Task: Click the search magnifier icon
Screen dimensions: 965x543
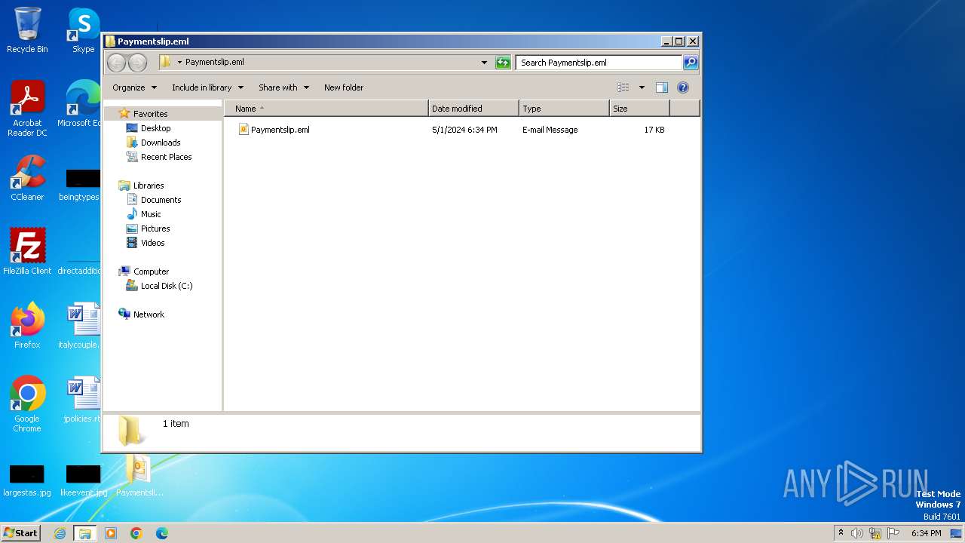Action: 690,63
